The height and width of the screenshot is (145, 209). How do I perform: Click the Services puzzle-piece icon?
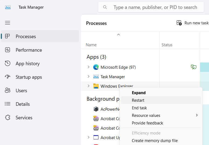(x=8, y=117)
